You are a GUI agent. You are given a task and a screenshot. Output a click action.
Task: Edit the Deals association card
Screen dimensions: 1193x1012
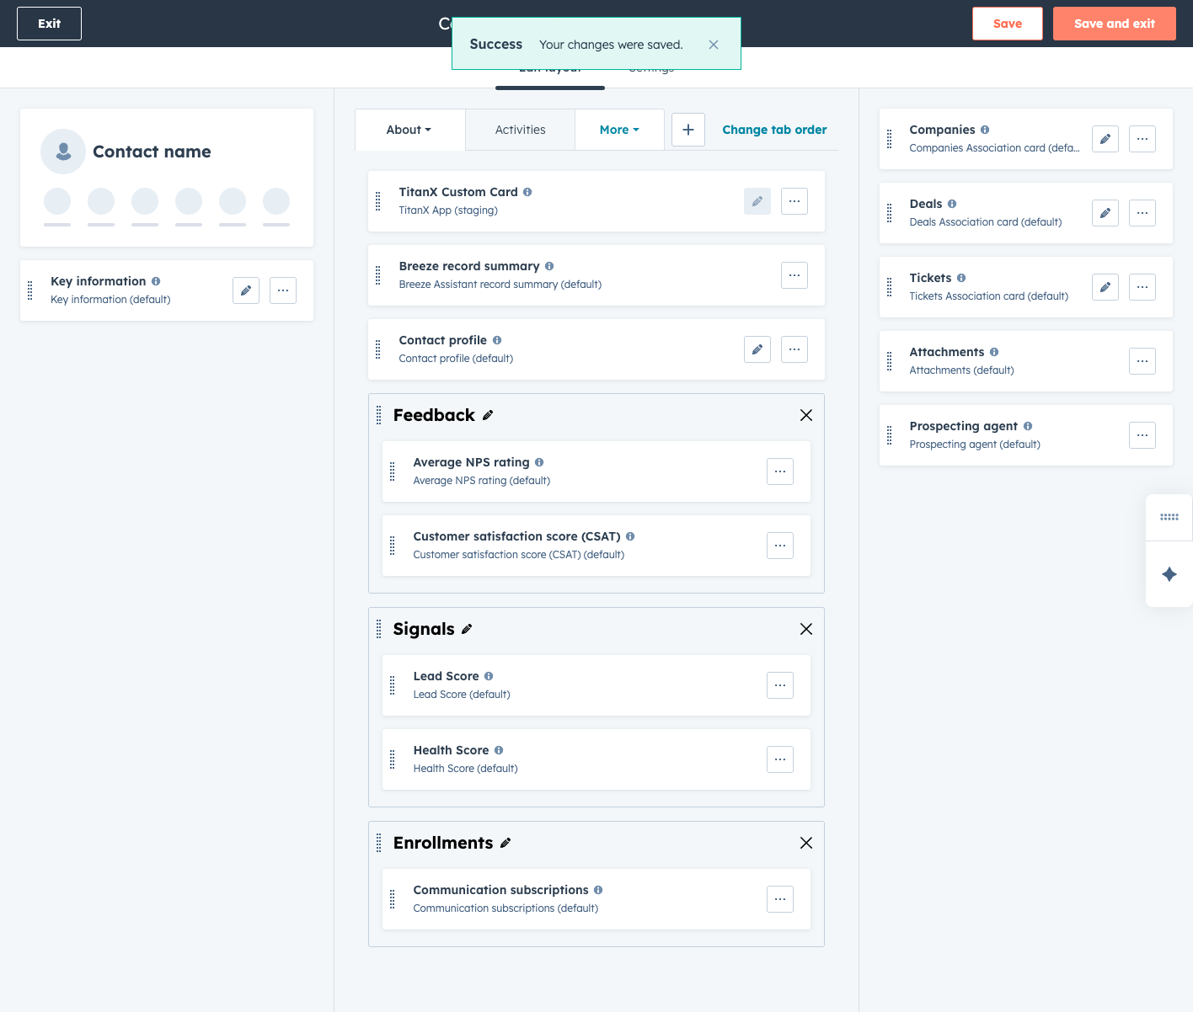(1105, 213)
